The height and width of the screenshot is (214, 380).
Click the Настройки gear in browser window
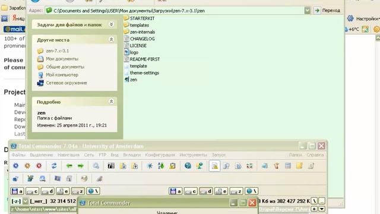pyautogui.click(x=350, y=18)
